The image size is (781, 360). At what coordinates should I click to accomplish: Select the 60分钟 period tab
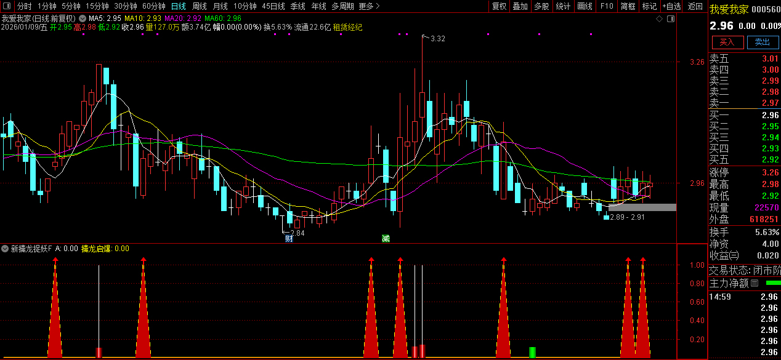(154, 6)
